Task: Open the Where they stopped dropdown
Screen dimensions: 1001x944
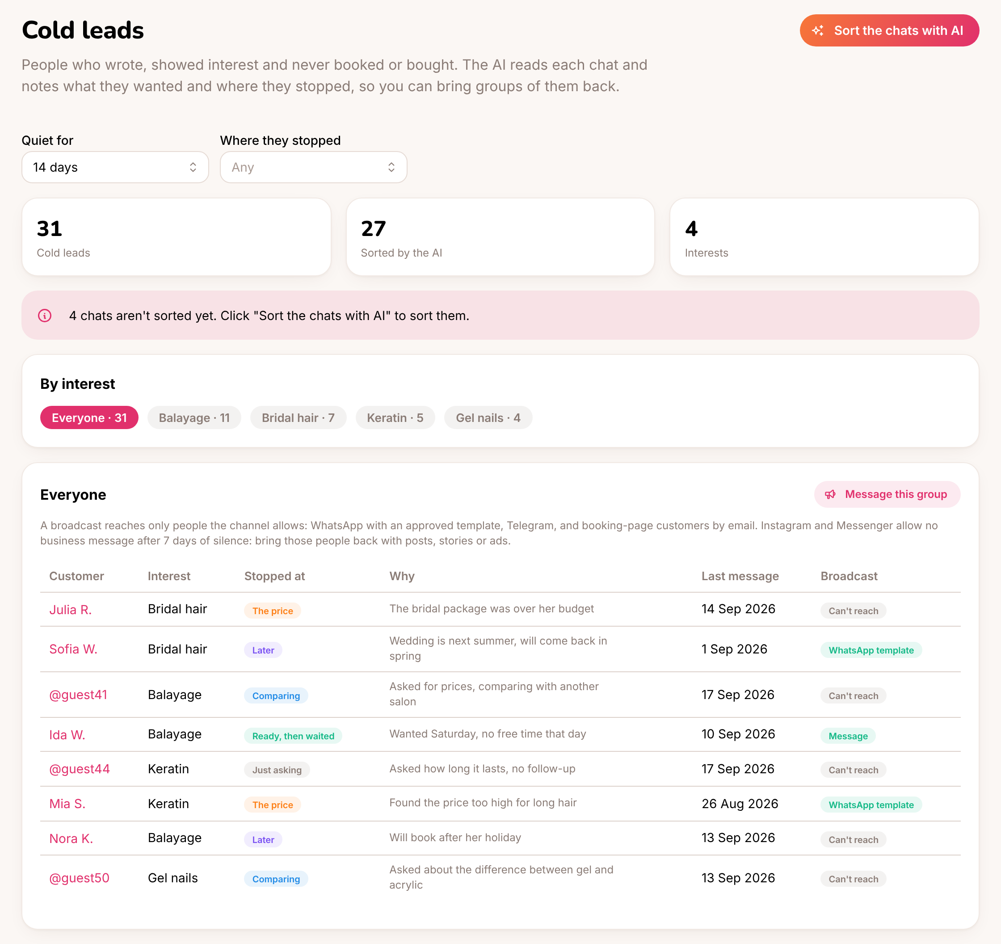Action: coord(314,167)
